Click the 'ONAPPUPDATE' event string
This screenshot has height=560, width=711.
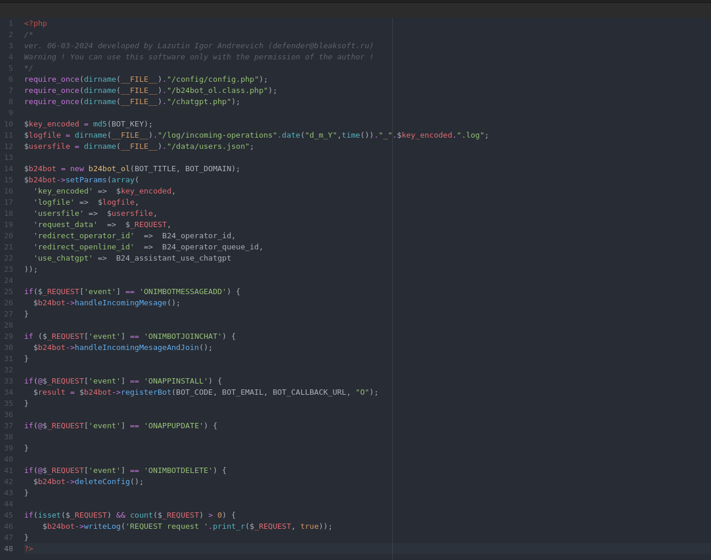[173, 426]
